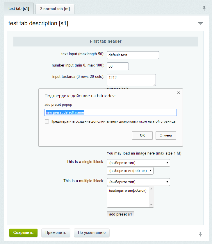The height and width of the screenshot is (244, 212).
Task: Click Отмена to cancel the popup
Action: coord(166,135)
